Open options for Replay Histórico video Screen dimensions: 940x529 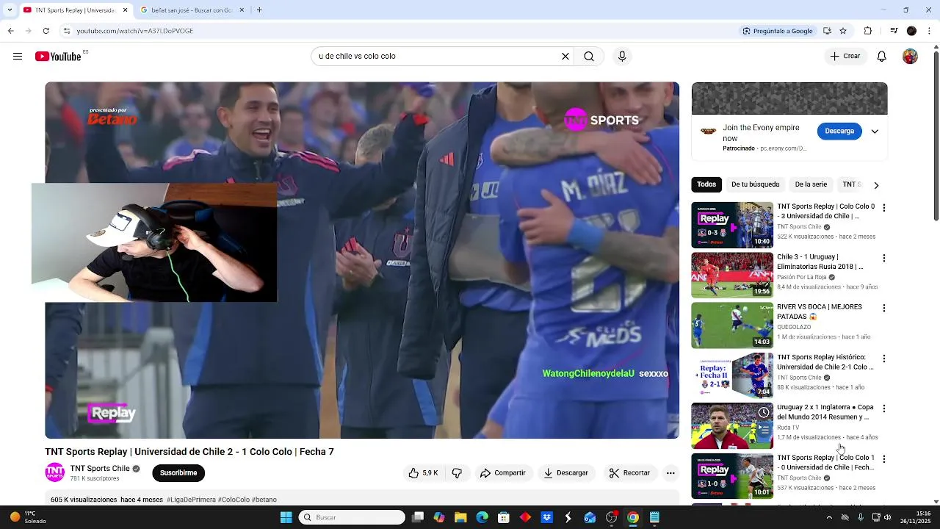(x=884, y=359)
